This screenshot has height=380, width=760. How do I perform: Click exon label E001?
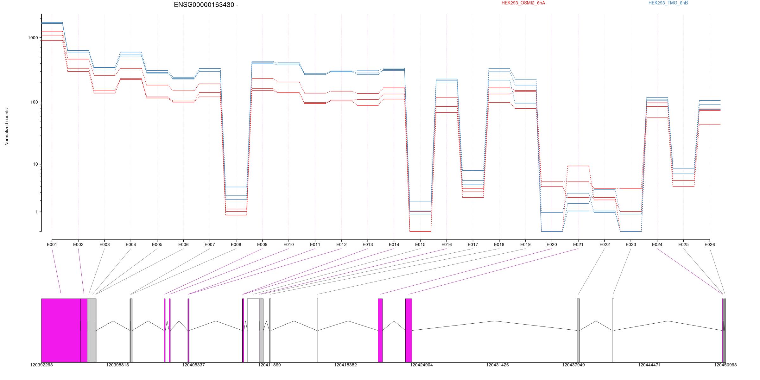(x=52, y=244)
